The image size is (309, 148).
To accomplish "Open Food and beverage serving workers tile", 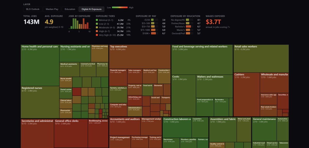I will [x=202, y=60].
